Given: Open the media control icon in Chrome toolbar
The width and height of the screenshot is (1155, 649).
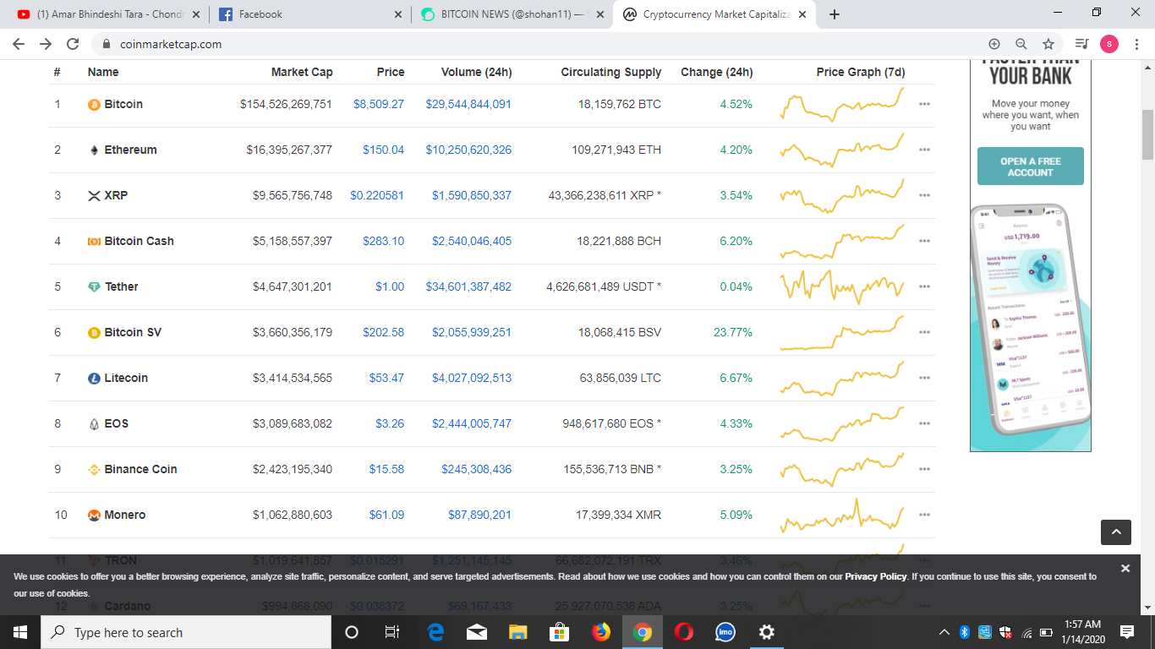Looking at the screenshot, I should click(x=1081, y=44).
